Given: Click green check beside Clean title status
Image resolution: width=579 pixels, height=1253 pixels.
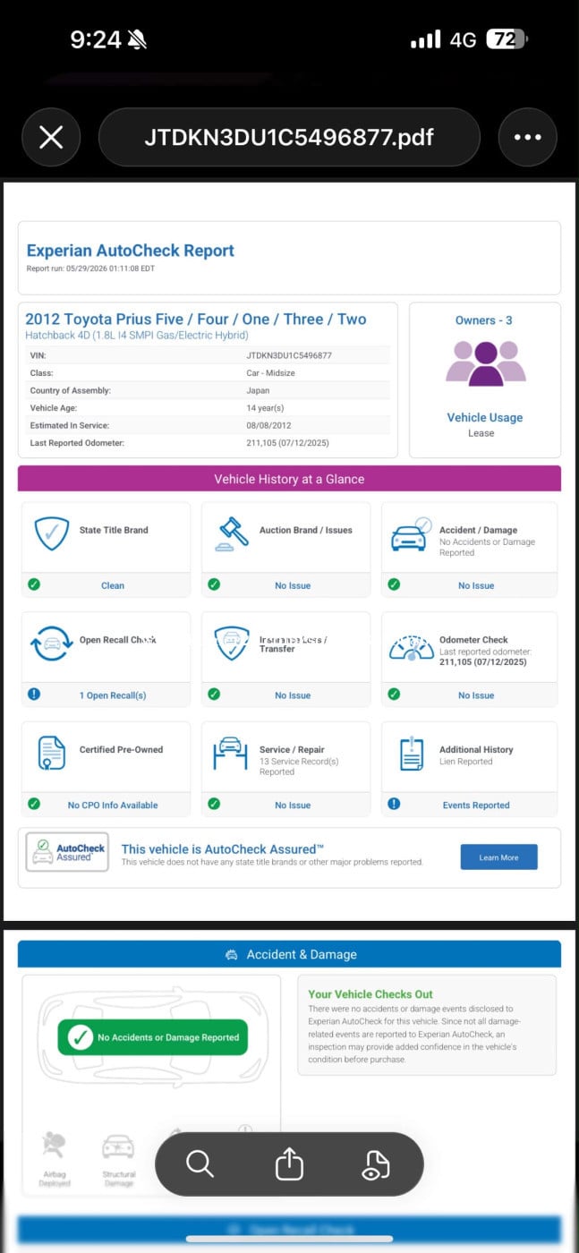Looking at the screenshot, I should point(34,584).
